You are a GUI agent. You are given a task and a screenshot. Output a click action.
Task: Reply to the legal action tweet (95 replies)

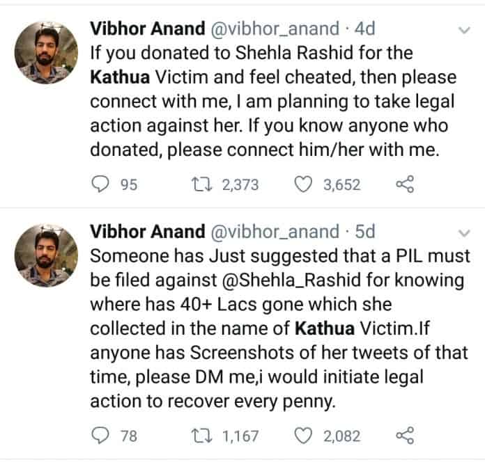(101, 184)
